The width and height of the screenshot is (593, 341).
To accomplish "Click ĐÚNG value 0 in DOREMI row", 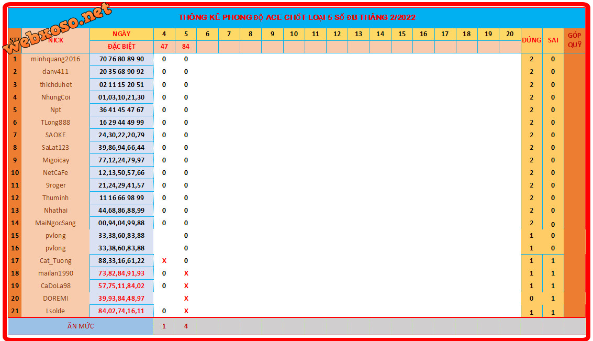I will click(531, 298).
